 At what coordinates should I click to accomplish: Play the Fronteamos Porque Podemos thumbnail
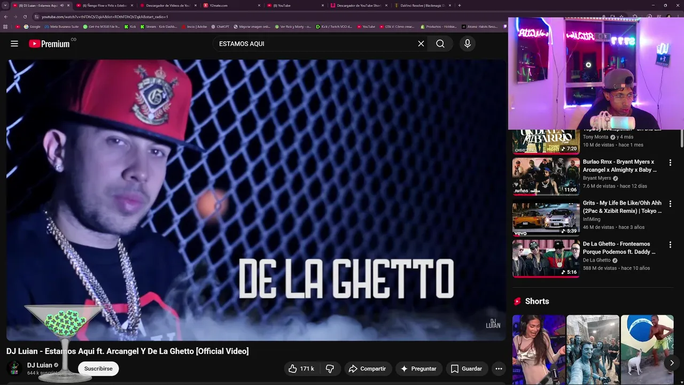[546, 259]
